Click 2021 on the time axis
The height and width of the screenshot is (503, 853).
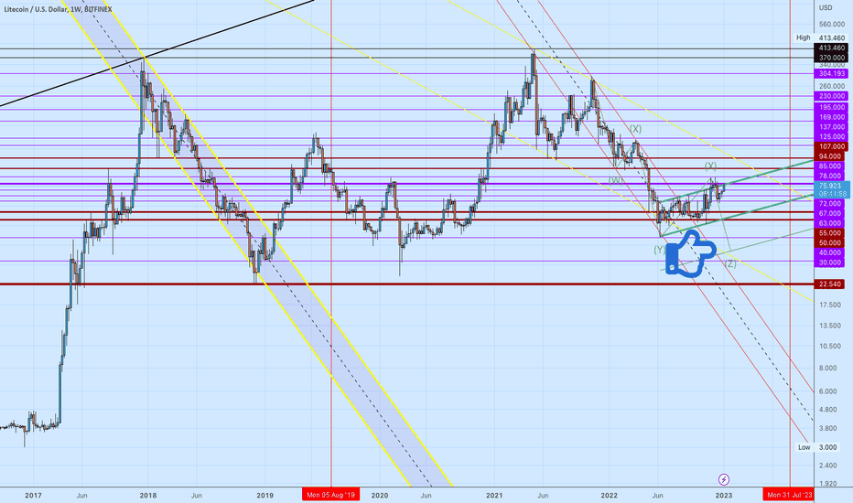(x=494, y=496)
